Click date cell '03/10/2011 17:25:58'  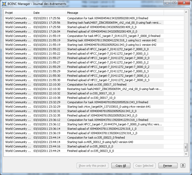(47, 27)
